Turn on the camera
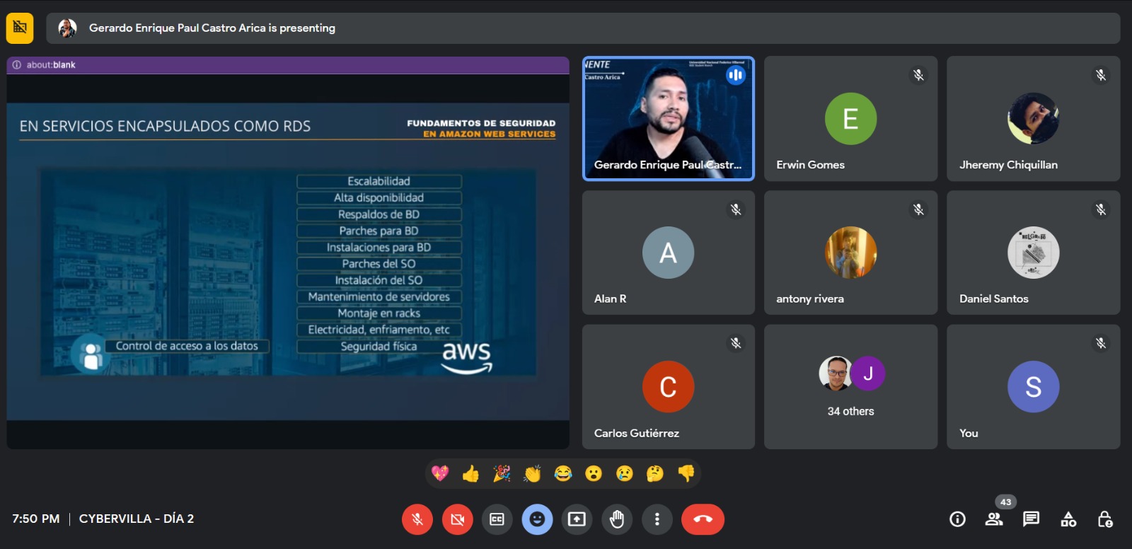Image resolution: width=1132 pixels, height=549 pixels. 457,519
